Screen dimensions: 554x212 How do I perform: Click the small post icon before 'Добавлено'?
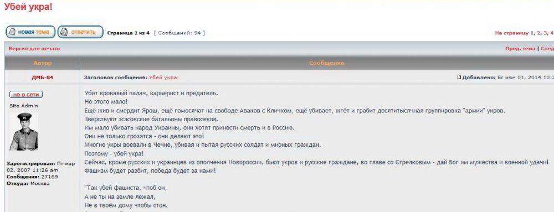point(459,77)
